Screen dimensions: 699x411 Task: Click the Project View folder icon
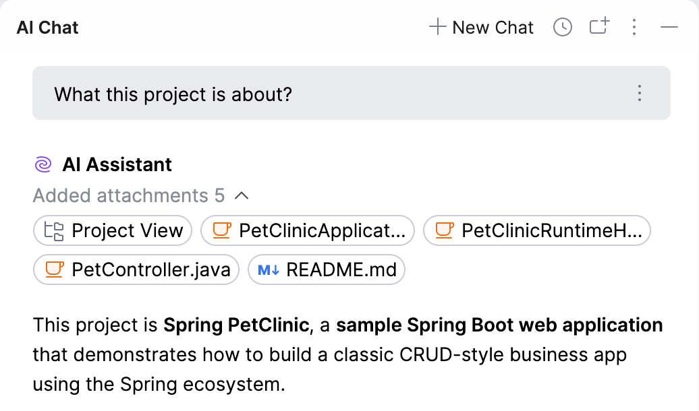(x=54, y=231)
